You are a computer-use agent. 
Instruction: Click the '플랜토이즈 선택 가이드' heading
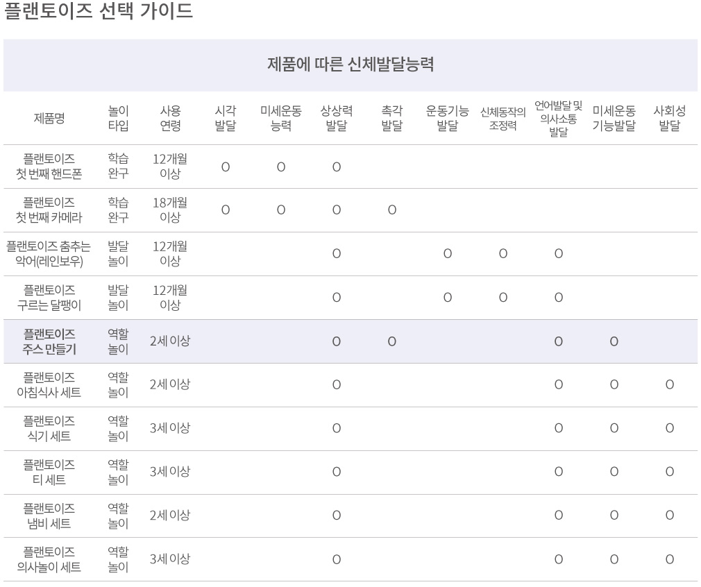pyautogui.click(x=99, y=10)
